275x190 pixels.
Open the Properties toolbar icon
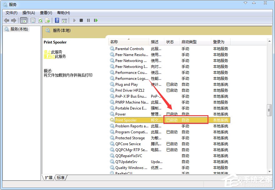[33, 20]
